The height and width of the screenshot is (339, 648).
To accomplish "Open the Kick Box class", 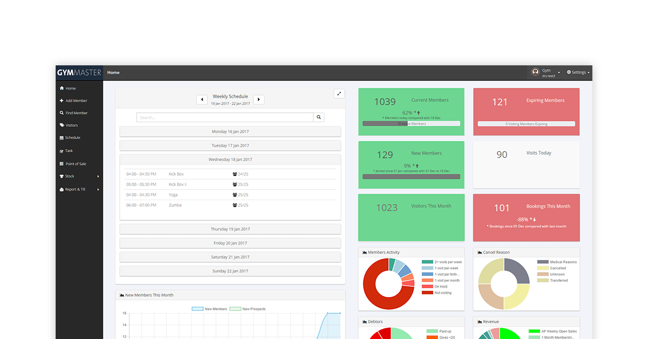I will click(176, 174).
